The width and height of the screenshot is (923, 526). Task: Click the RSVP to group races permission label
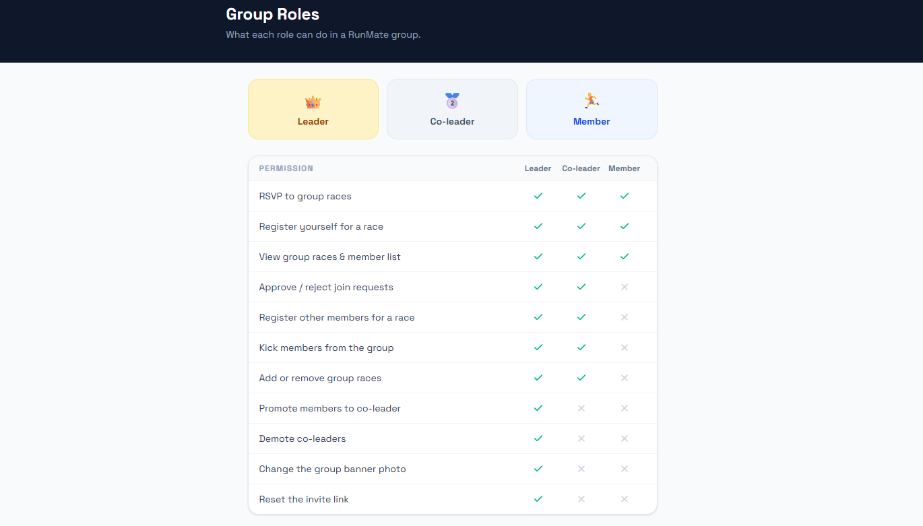point(305,196)
